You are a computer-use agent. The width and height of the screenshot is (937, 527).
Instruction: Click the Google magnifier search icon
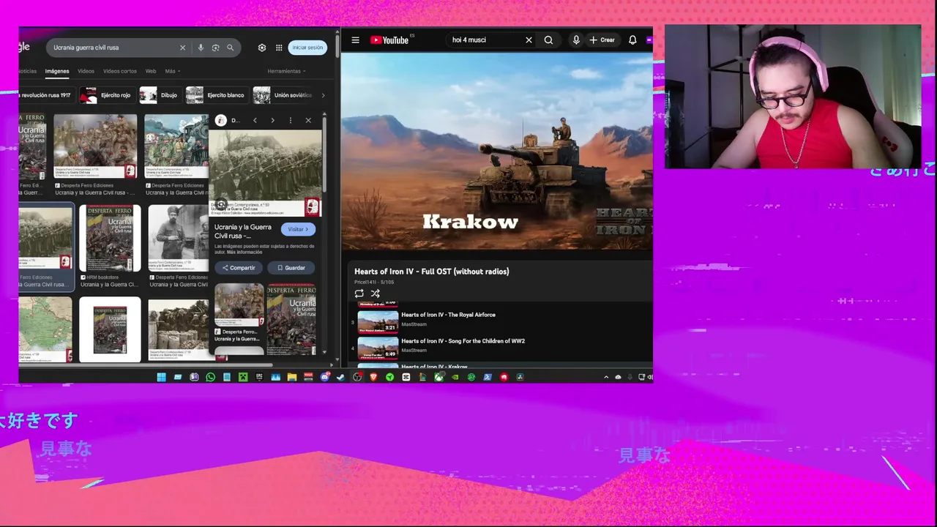(230, 48)
